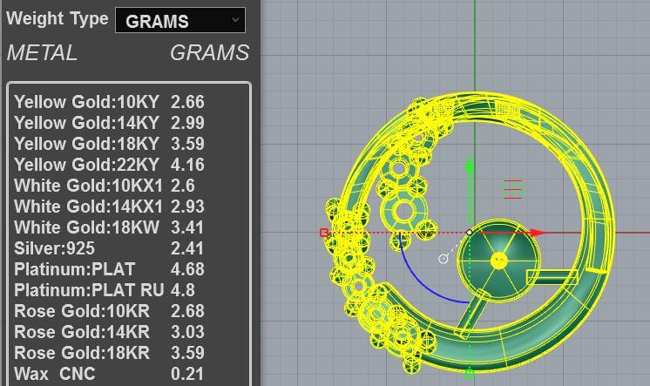Click the red square scale handle on the left

tap(324, 233)
